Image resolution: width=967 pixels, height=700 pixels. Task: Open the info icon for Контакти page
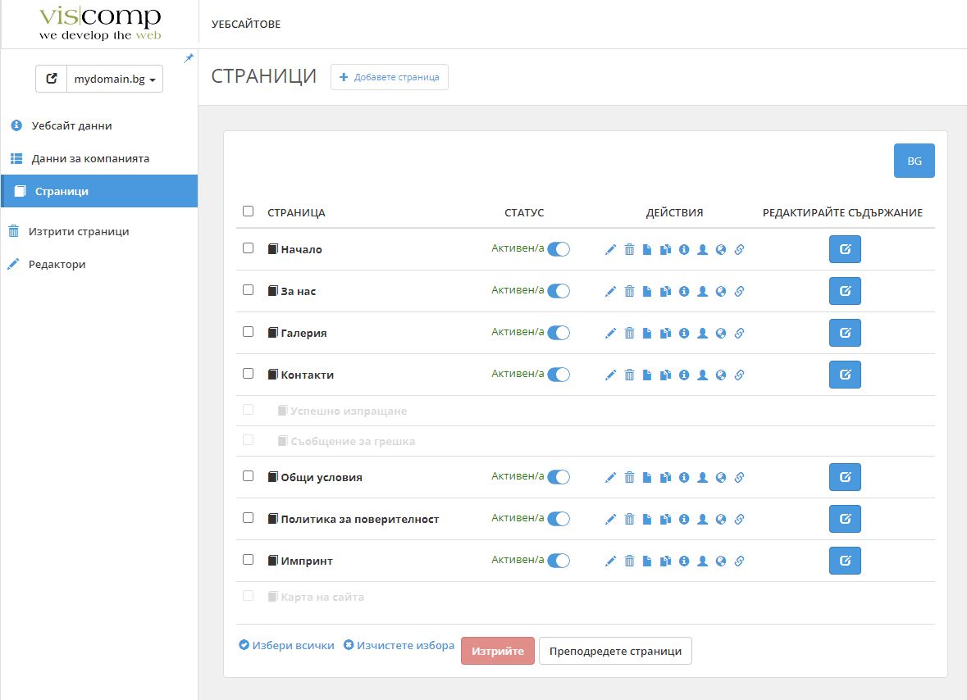684,375
